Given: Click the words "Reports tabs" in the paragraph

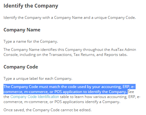Looking at the screenshot, I should 116,55.
